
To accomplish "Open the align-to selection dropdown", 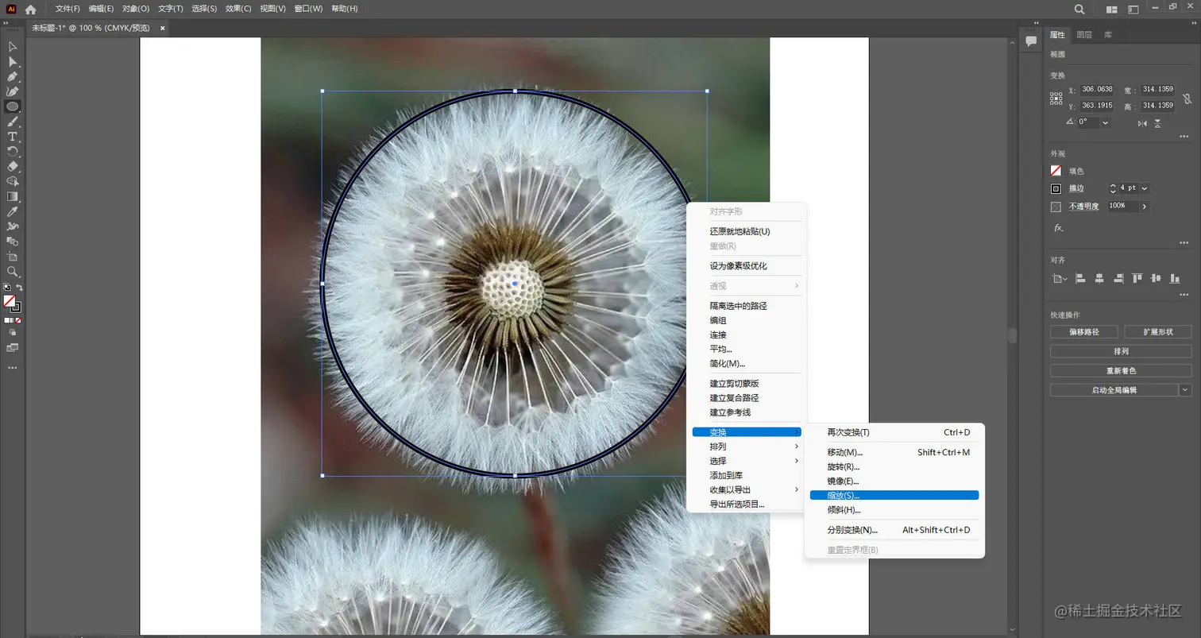I will click(1058, 278).
